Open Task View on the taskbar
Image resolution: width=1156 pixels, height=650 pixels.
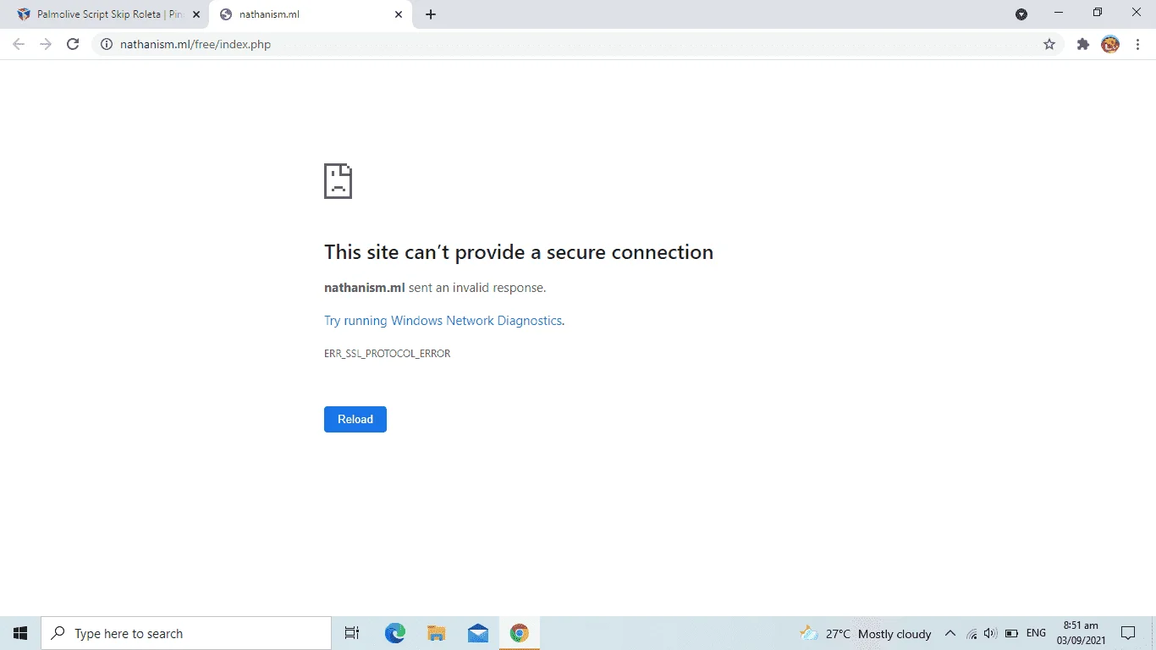click(x=352, y=633)
